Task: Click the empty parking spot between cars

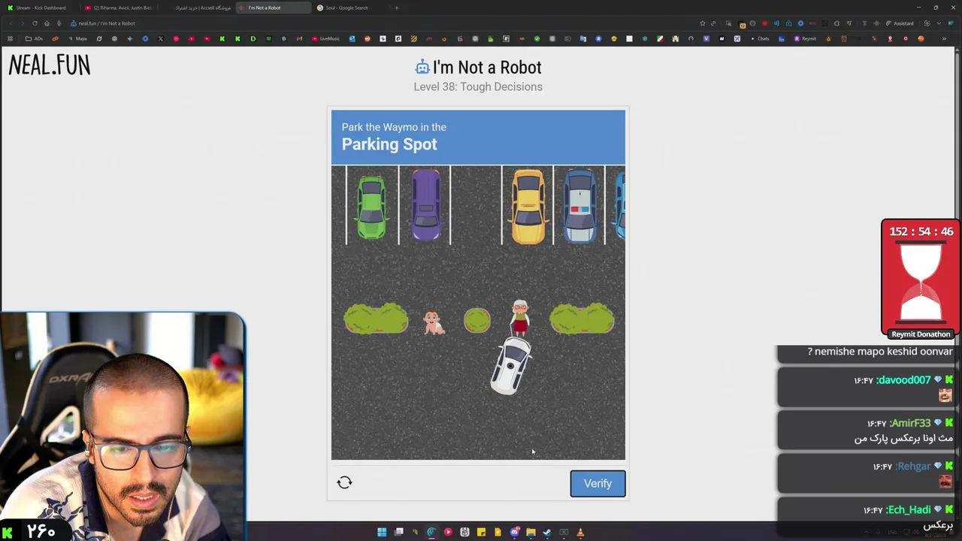Action: pyautogui.click(x=476, y=205)
